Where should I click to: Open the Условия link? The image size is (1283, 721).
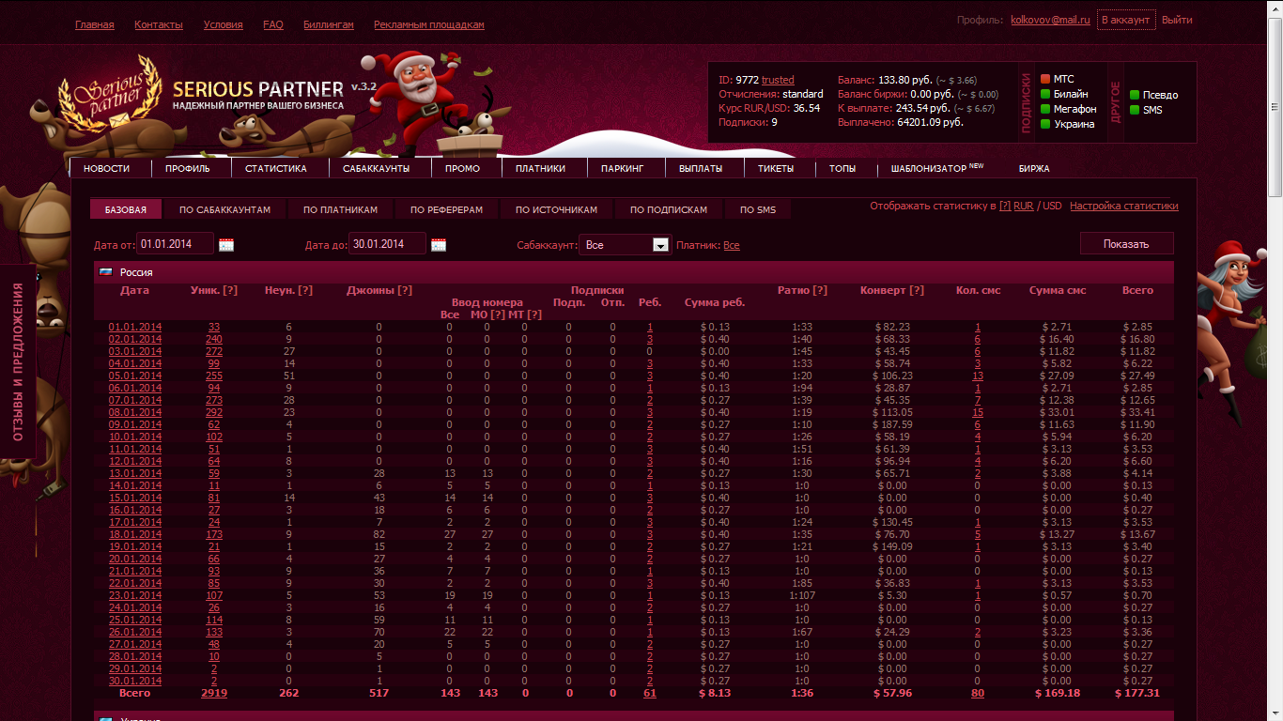click(223, 24)
